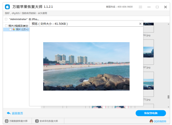Tick the Administrator iPhone device checkbox
The image size is (172, 125).
pos(6,19)
